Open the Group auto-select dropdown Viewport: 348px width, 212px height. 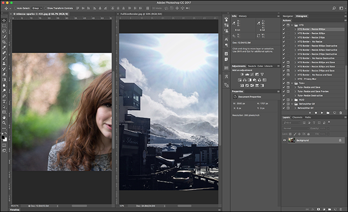click(37, 8)
